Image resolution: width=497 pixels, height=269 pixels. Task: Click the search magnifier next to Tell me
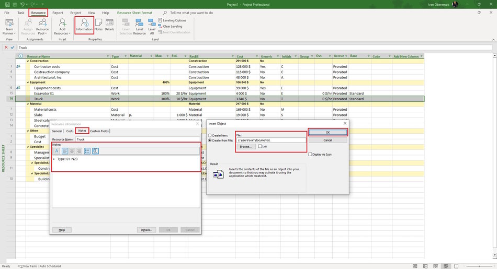(x=165, y=13)
